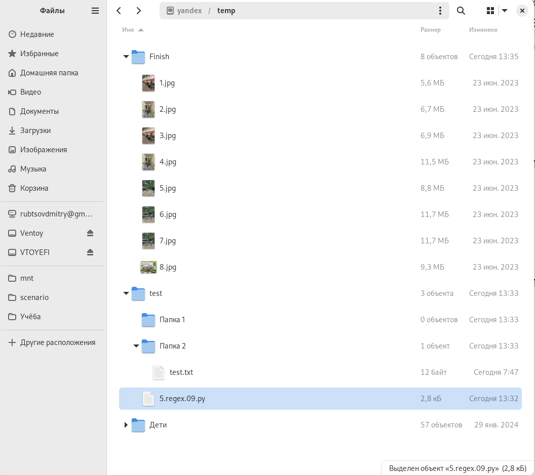Open the search in the file manager

[x=461, y=11]
